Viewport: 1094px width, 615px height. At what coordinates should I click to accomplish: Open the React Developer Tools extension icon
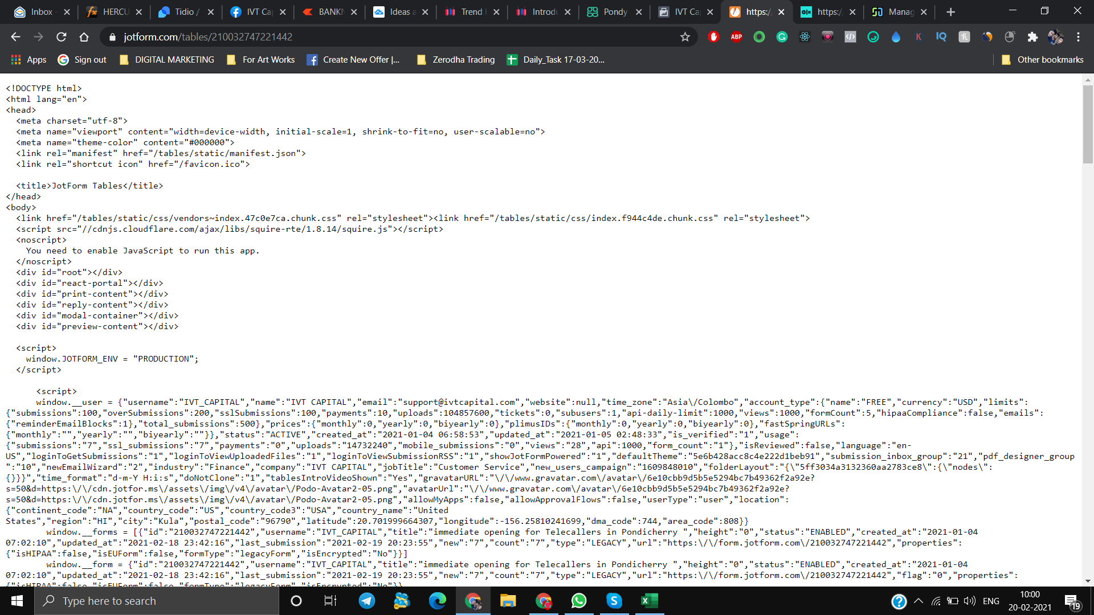coord(805,36)
